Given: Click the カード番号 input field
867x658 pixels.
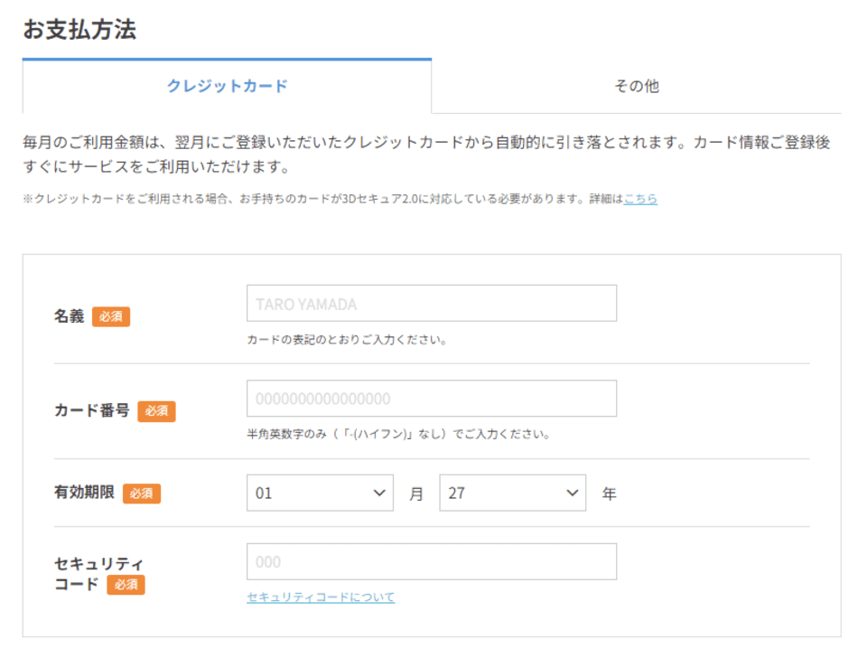Looking at the screenshot, I should pyautogui.click(x=431, y=399).
